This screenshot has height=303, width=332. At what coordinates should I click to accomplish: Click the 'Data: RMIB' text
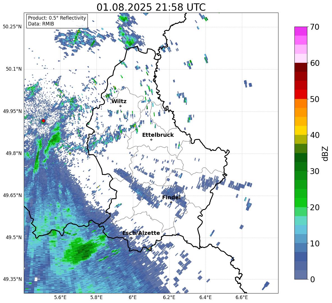tap(41, 24)
